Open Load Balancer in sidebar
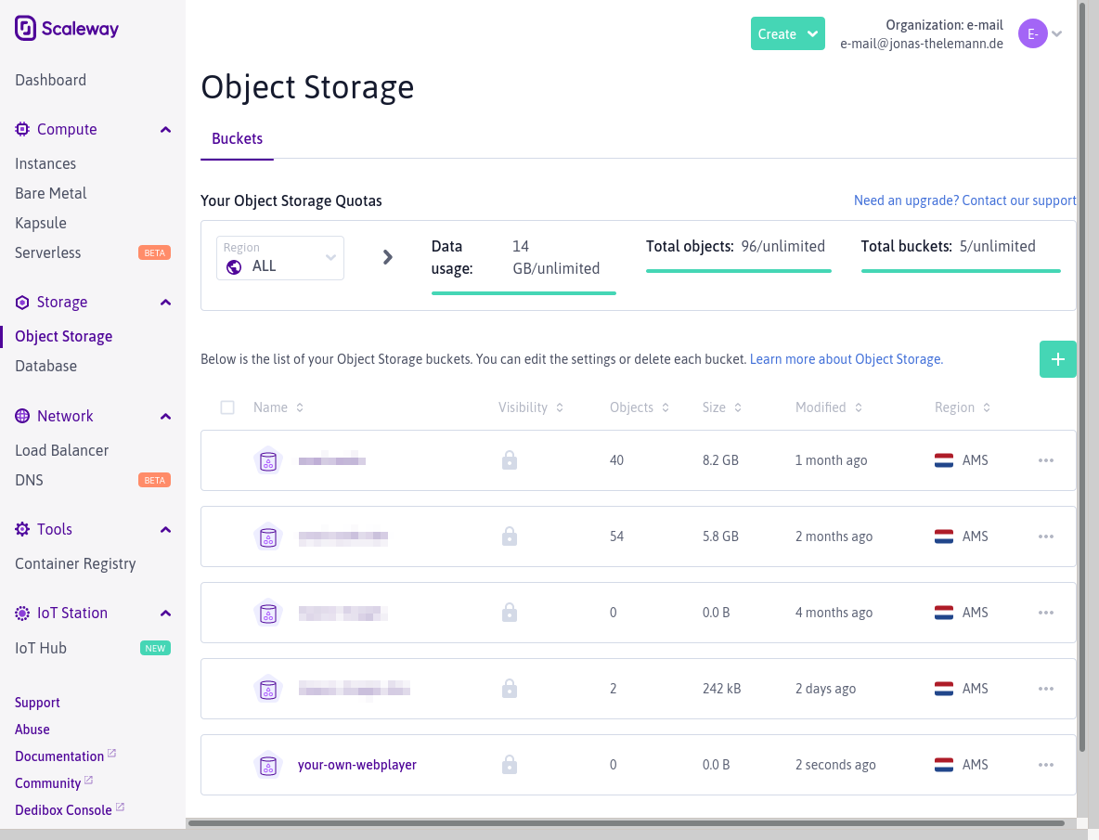The image size is (1099, 840). 61,450
